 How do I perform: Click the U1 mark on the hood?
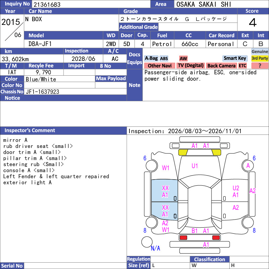[195, 166]
